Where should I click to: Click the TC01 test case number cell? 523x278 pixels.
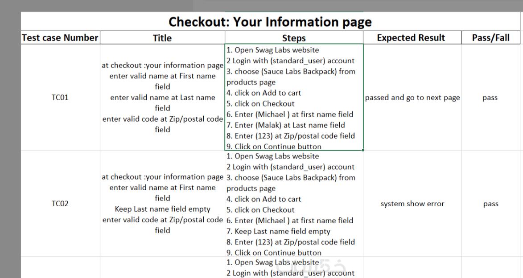[60, 98]
